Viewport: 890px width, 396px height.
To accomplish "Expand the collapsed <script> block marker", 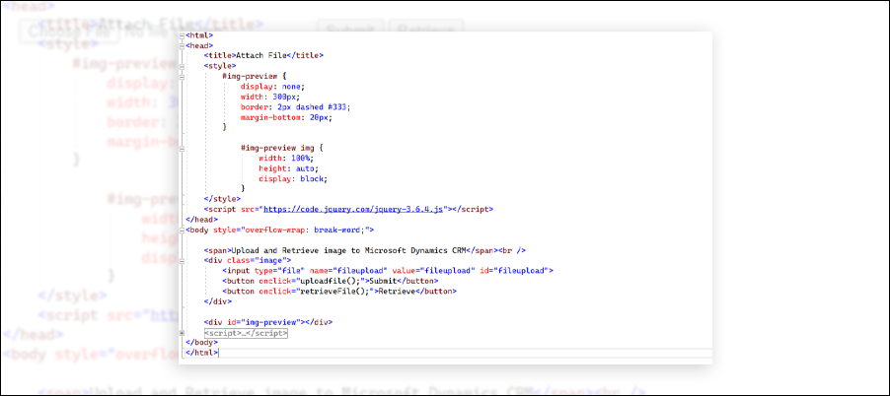I will pyautogui.click(x=183, y=333).
